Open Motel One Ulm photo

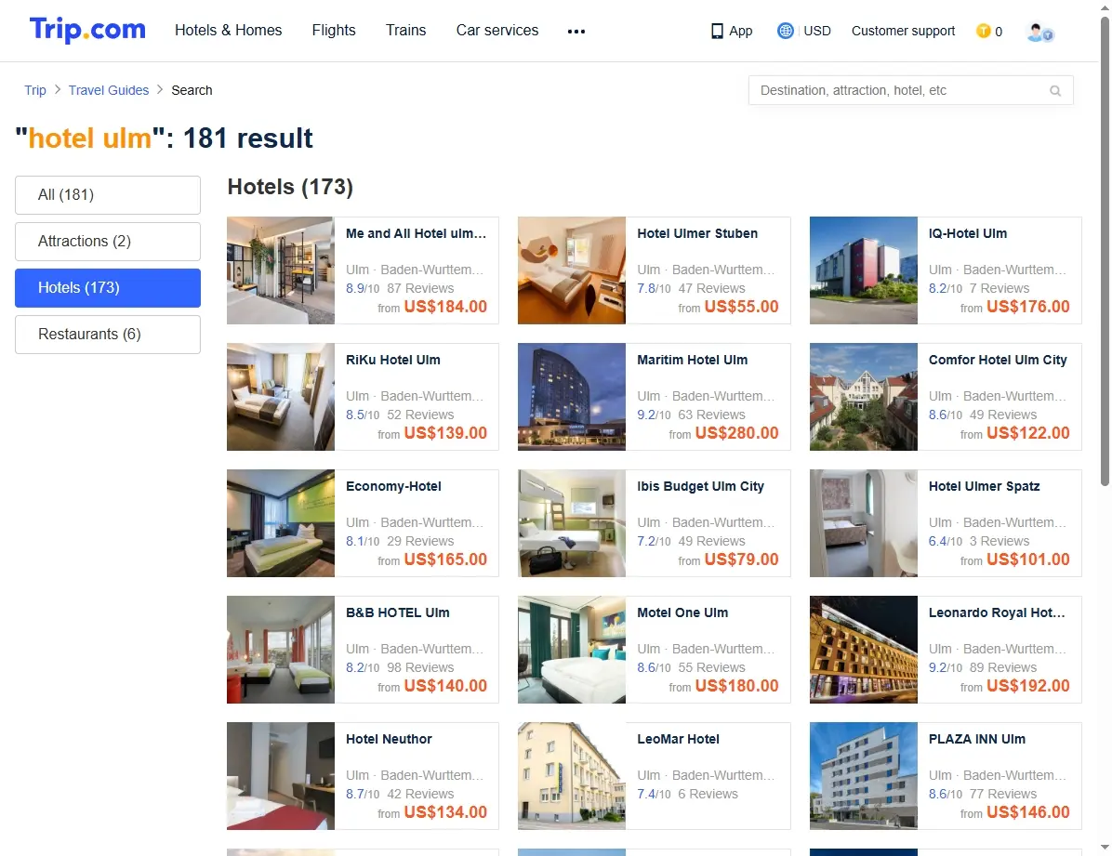[572, 650]
